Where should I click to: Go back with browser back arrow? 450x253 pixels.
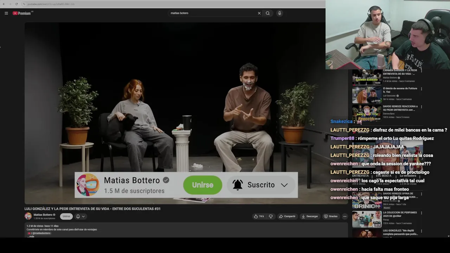pyautogui.click(x=4, y=4)
